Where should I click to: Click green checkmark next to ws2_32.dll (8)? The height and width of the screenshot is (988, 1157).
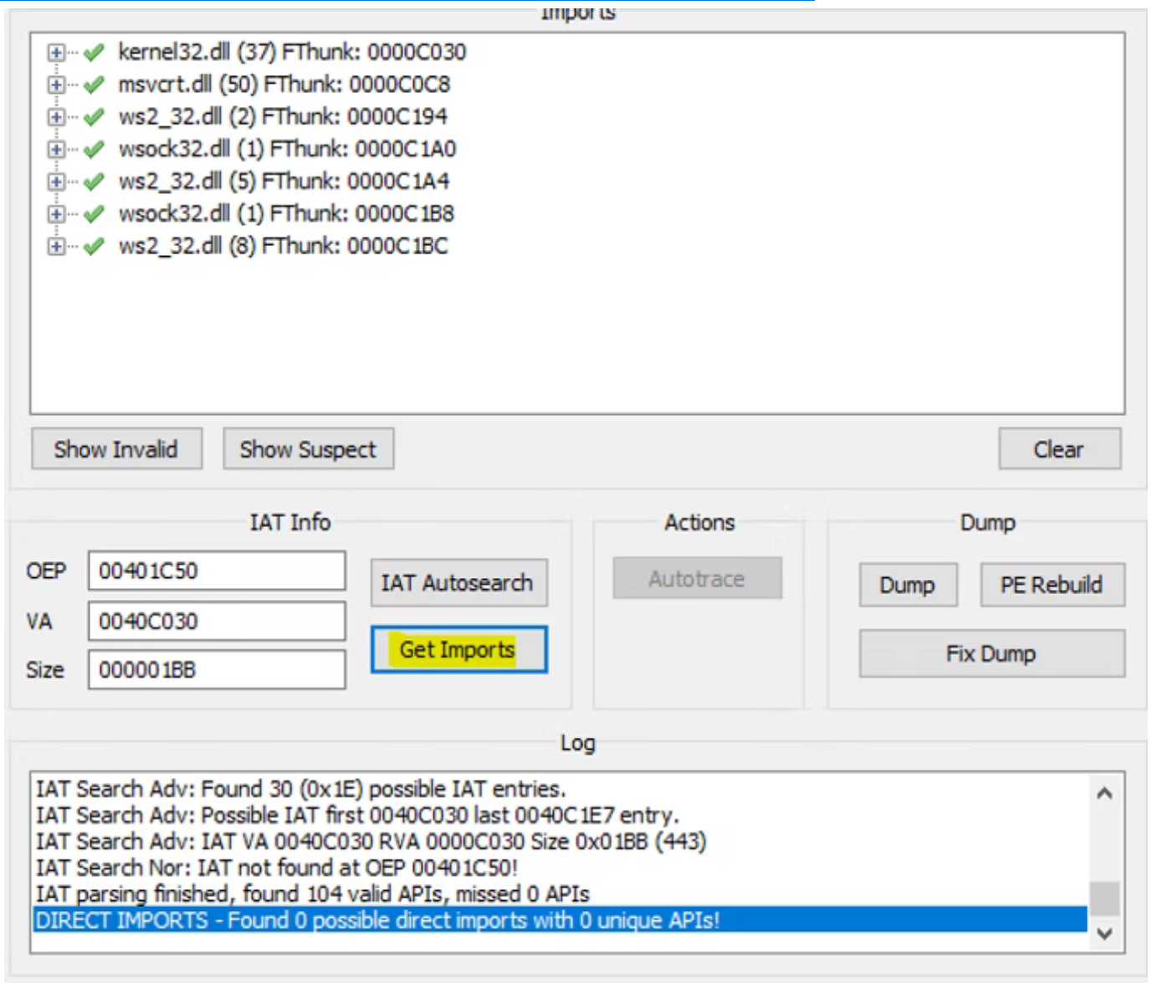point(94,247)
